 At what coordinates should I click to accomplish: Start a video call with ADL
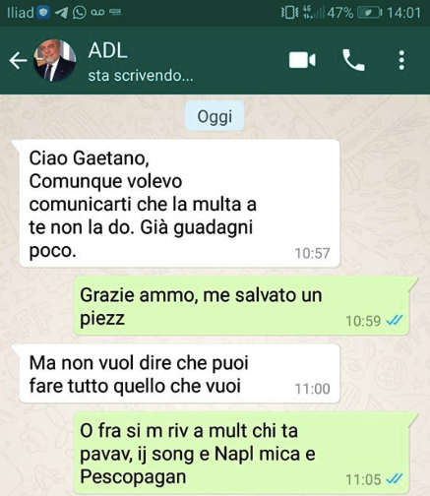tap(302, 60)
